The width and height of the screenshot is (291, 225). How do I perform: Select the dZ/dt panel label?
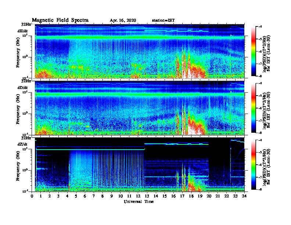coord(23,144)
